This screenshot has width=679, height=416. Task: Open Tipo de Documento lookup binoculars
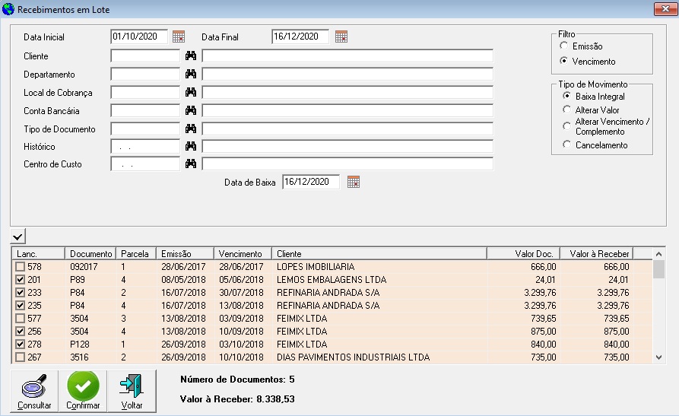191,129
